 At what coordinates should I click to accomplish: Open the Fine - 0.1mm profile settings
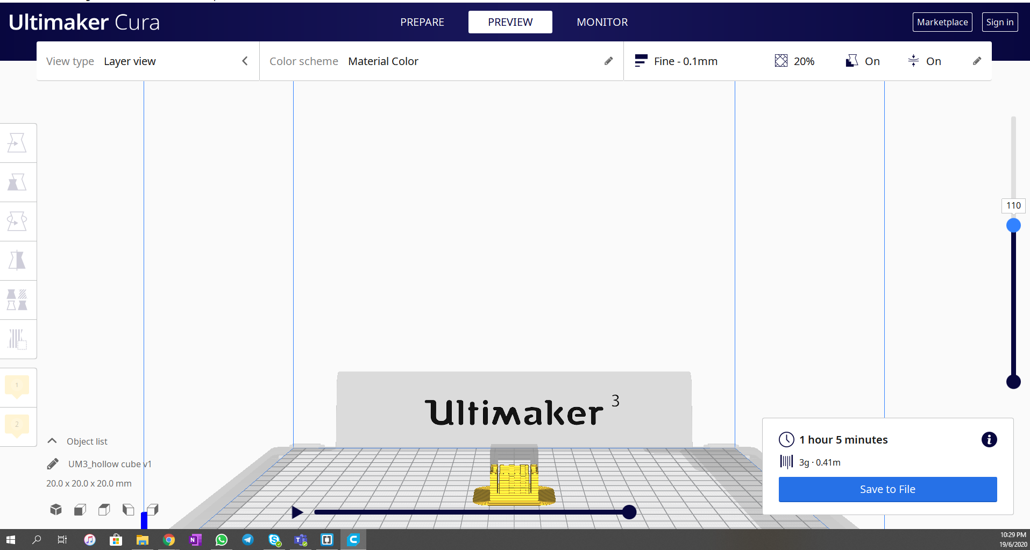point(807,61)
